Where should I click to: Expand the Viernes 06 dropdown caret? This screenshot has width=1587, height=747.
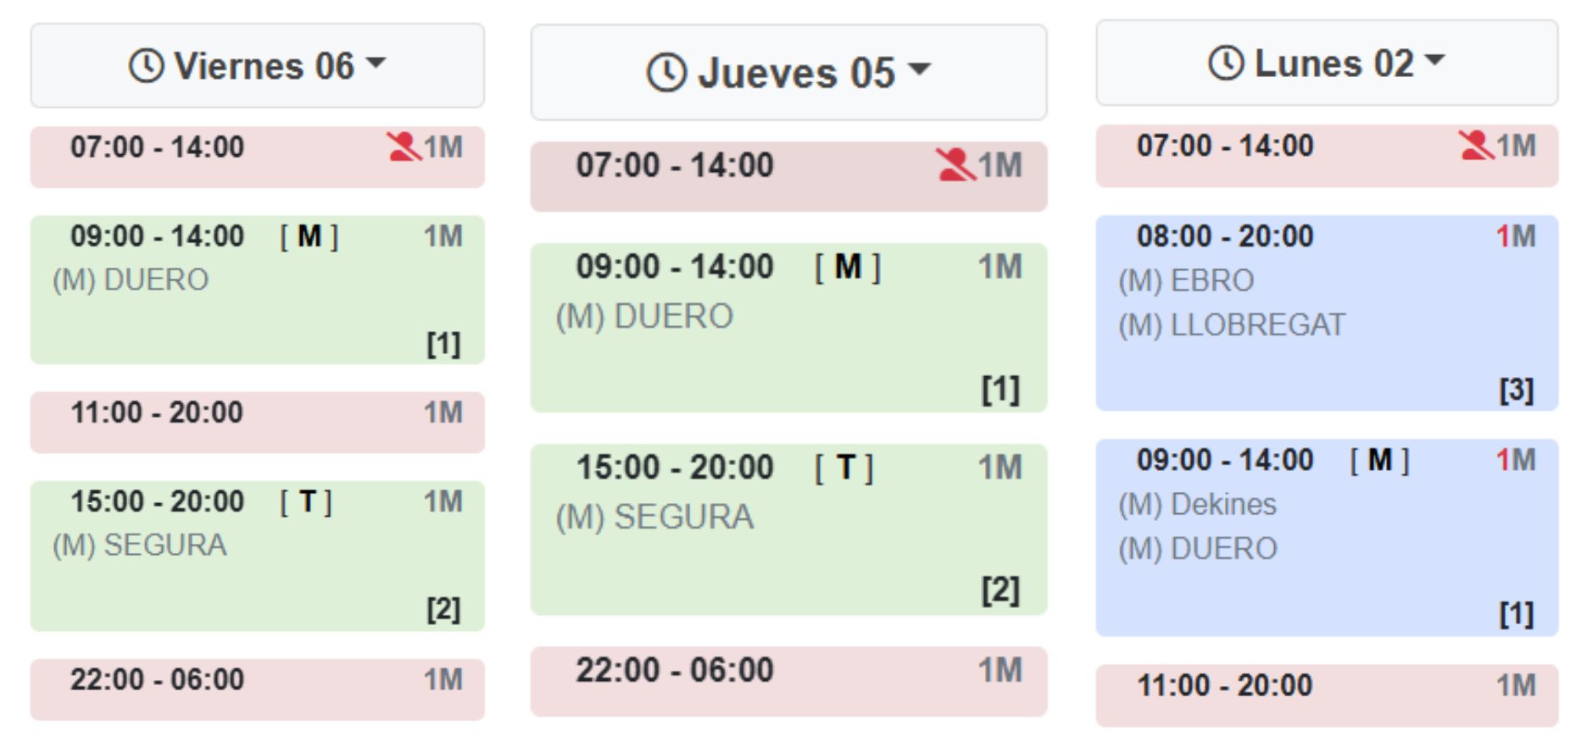[x=376, y=63]
